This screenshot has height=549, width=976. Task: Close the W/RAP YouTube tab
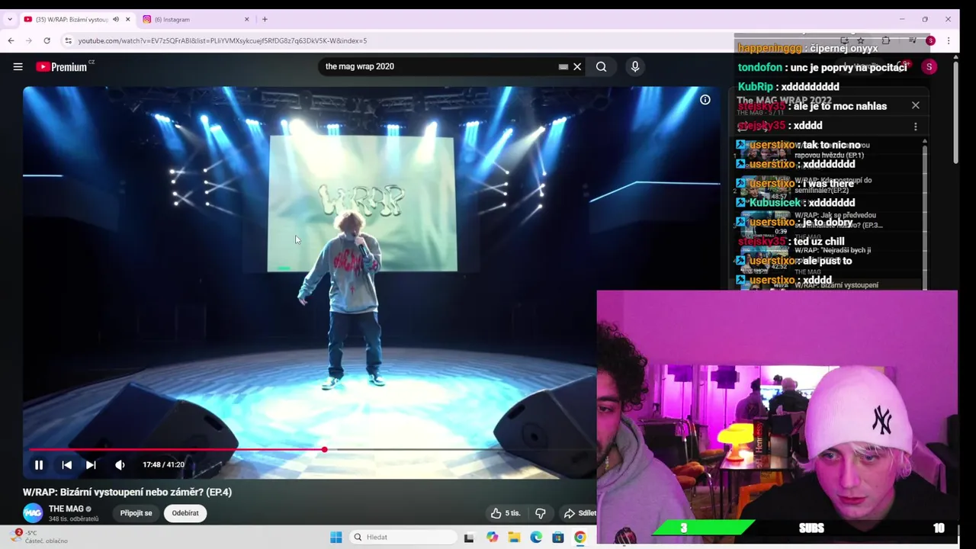[127, 19]
